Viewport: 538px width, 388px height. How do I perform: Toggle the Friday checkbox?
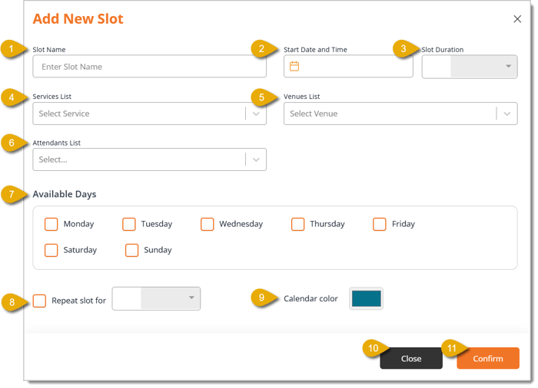tap(380, 225)
